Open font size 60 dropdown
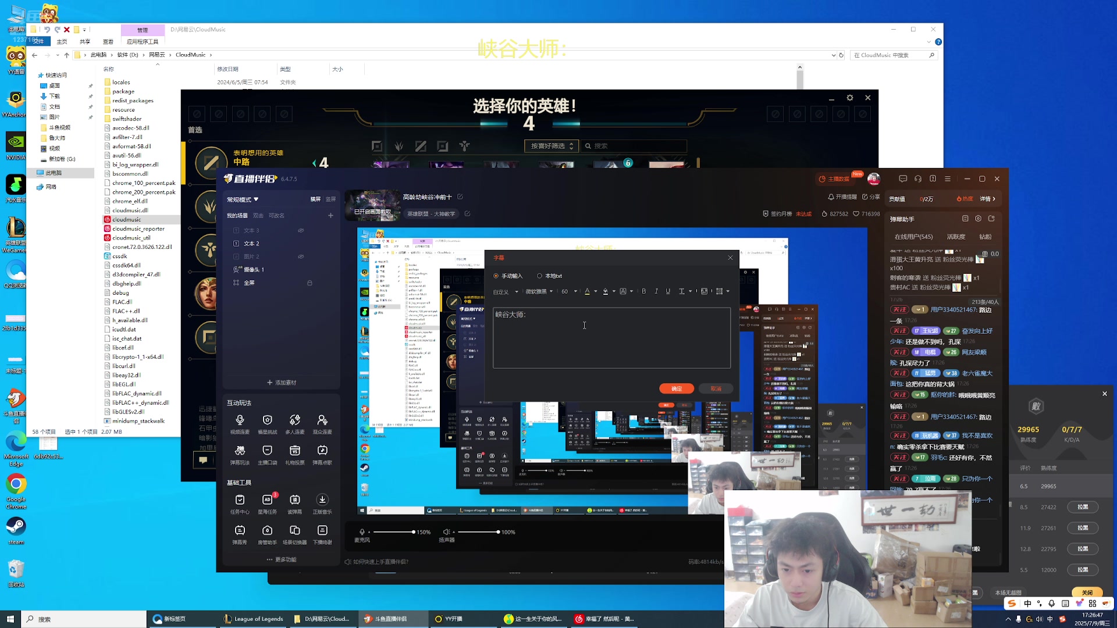 [x=569, y=291]
